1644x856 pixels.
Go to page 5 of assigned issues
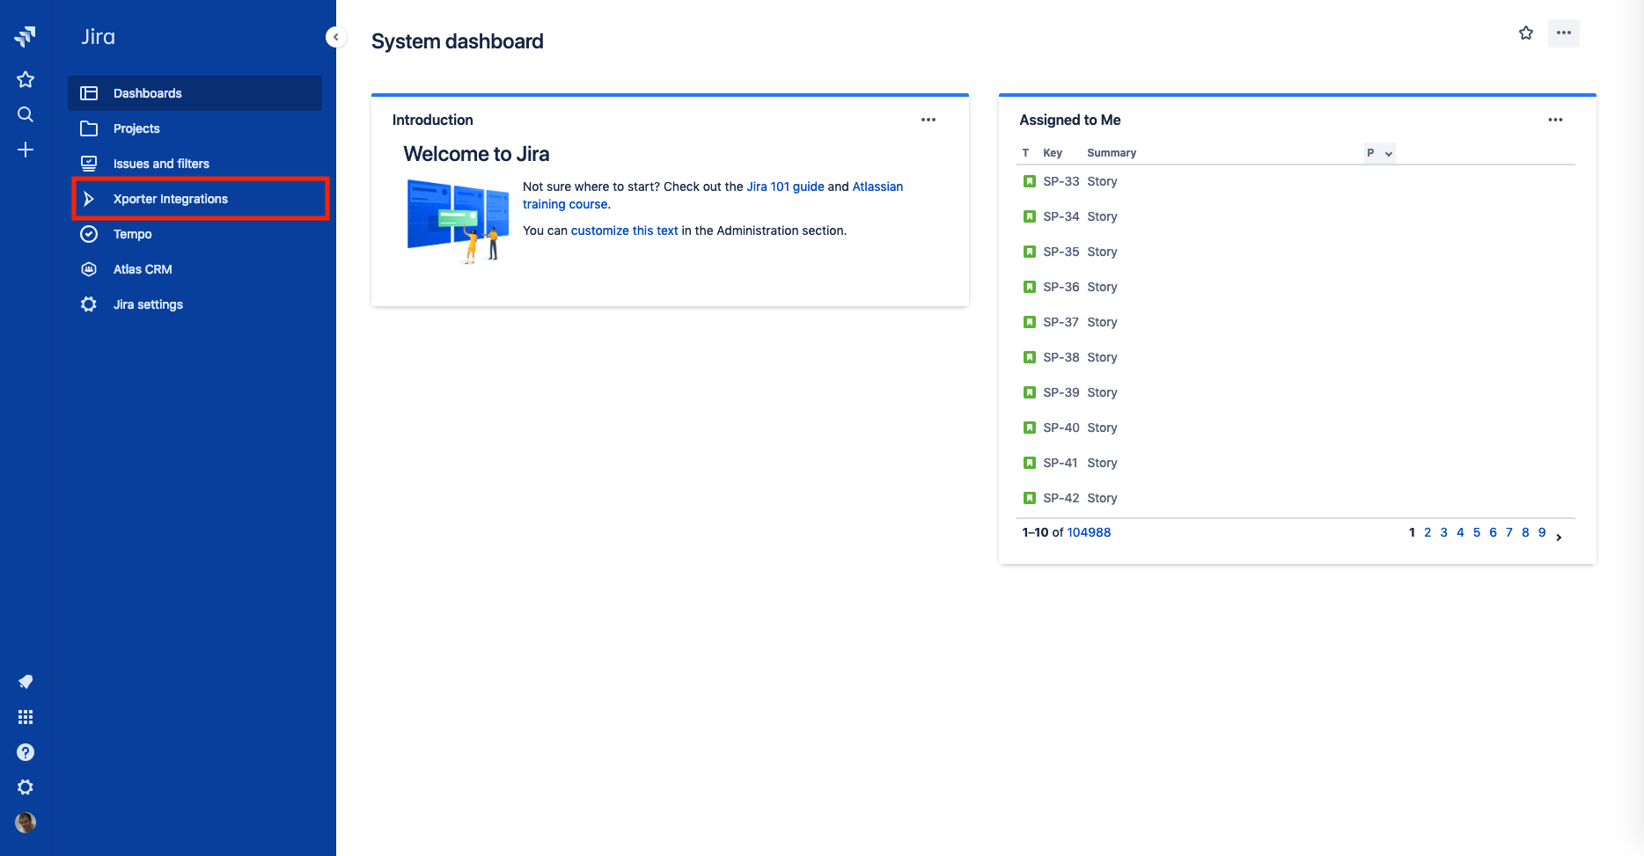1477,532
